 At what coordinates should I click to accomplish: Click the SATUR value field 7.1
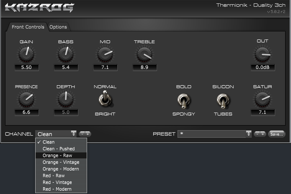(263, 112)
